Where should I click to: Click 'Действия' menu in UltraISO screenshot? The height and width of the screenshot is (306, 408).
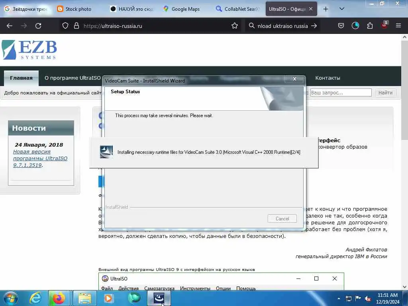[128, 288]
